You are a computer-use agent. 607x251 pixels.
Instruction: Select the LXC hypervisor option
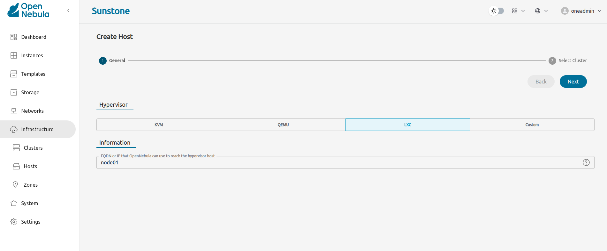click(408, 125)
